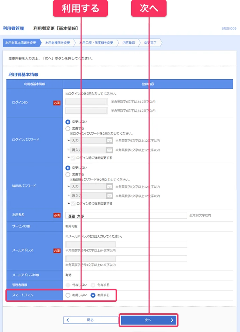
Task: Click the 確認用パスワード 再入力 field
Action: tap(88, 196)
